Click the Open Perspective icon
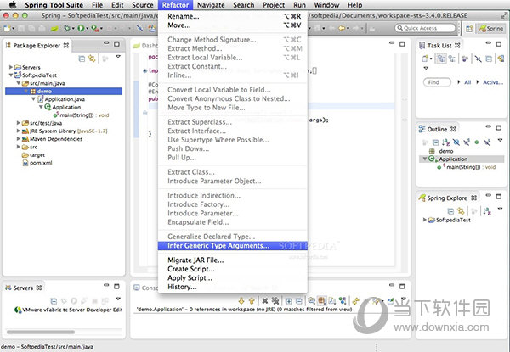The height and width of the screenshot is (352, 510). 467,28
